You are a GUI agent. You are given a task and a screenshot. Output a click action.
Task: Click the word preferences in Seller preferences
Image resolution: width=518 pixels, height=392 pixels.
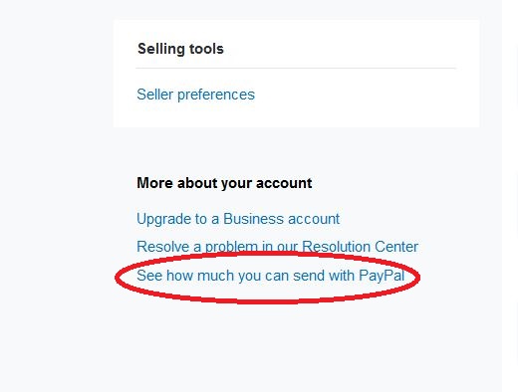click(x=216, y=96)
